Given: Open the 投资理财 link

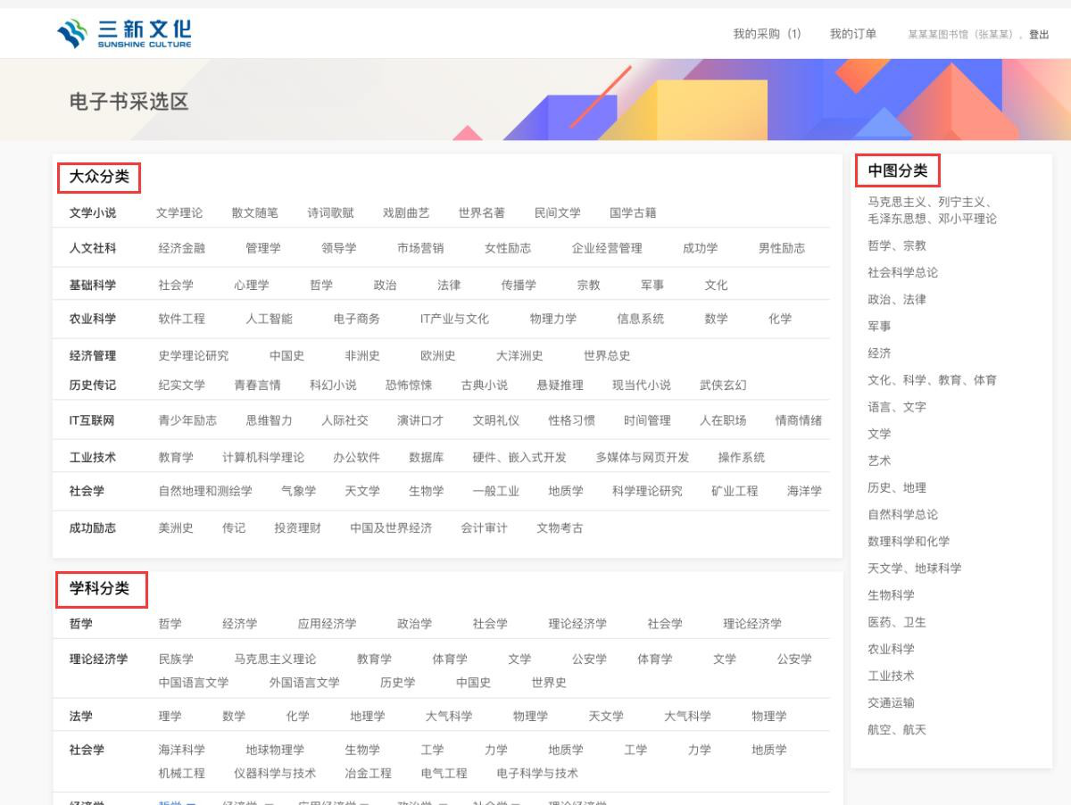Looking at the screenshot, I should [x=298, y=527].
